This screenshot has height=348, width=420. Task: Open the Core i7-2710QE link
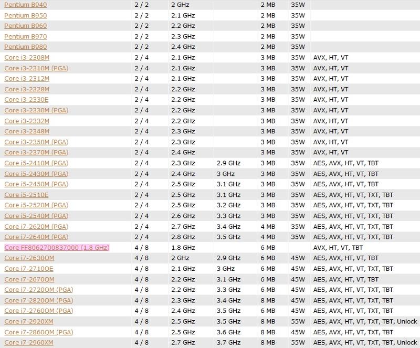[x=29, y=268]
